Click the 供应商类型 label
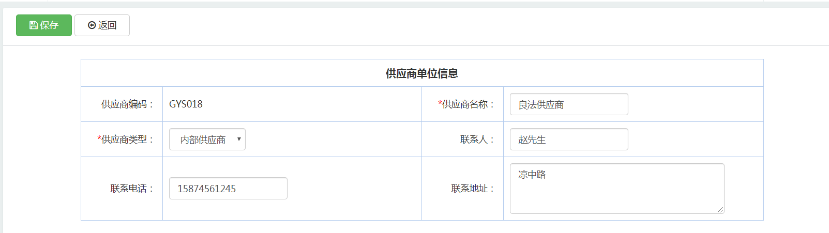 pos(126,139)
